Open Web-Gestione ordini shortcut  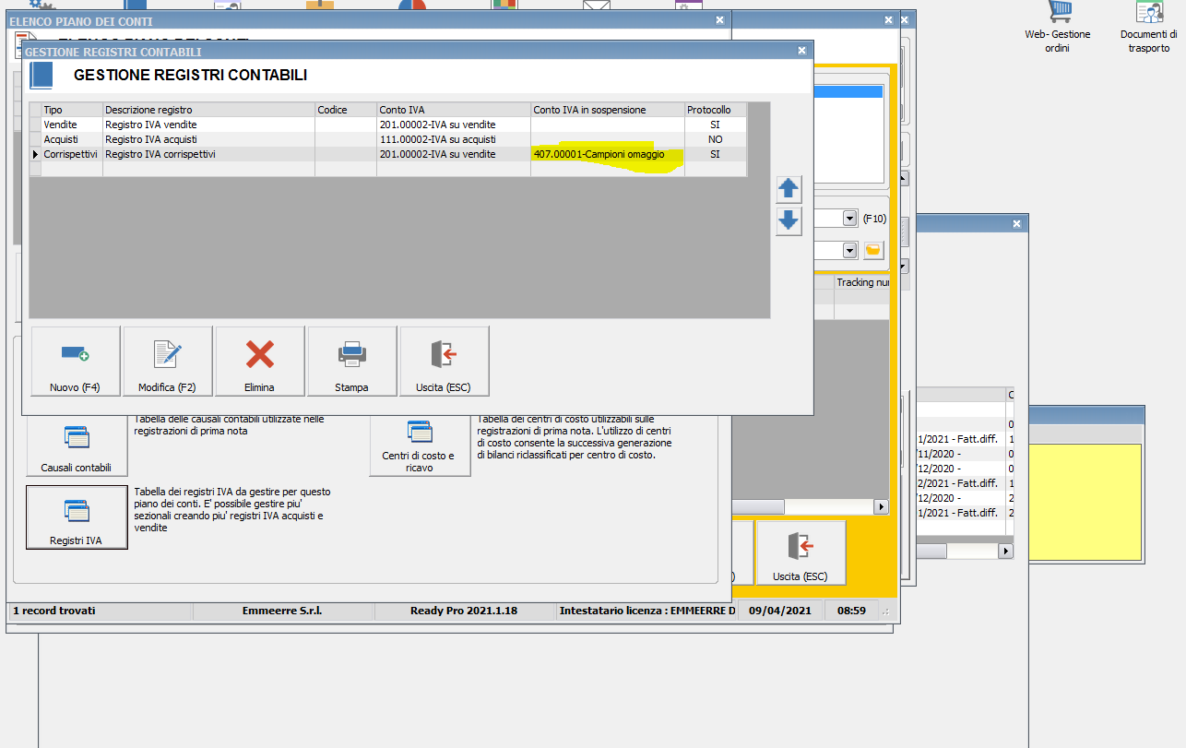1058,27
